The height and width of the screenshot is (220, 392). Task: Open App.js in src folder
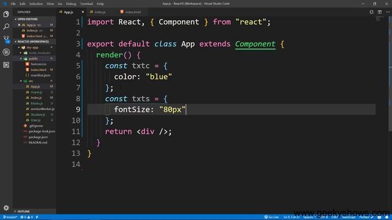36,87
